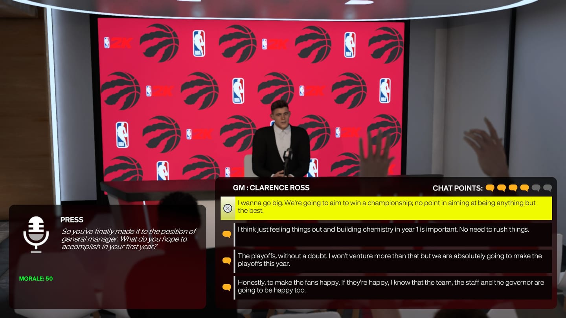566x318 pixels.
Task: Click the press question text
Action: click(129, 239)
